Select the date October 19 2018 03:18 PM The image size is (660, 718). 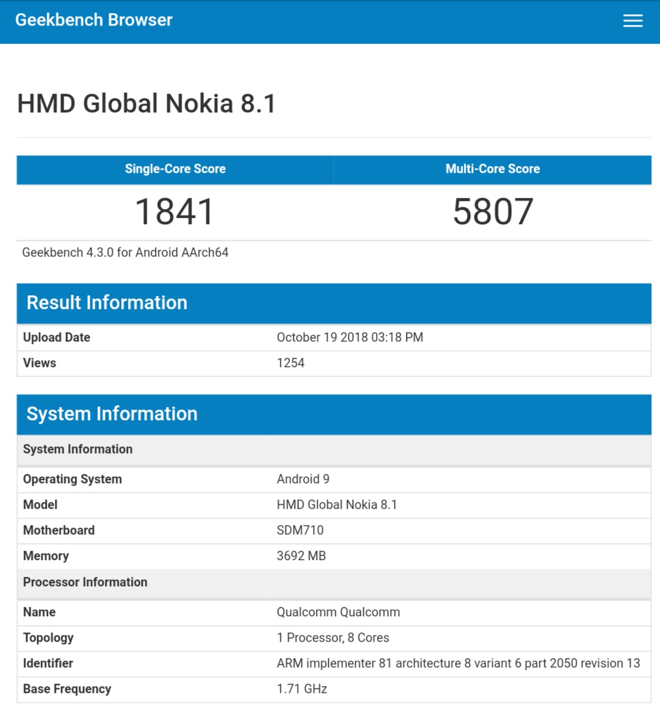tap(350, 338)
